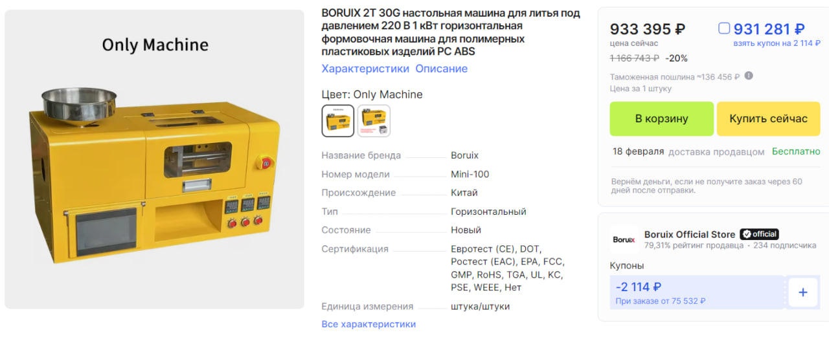
Task: Select the first Only Machine color thumbnail
Action: [x=338, y=121]
